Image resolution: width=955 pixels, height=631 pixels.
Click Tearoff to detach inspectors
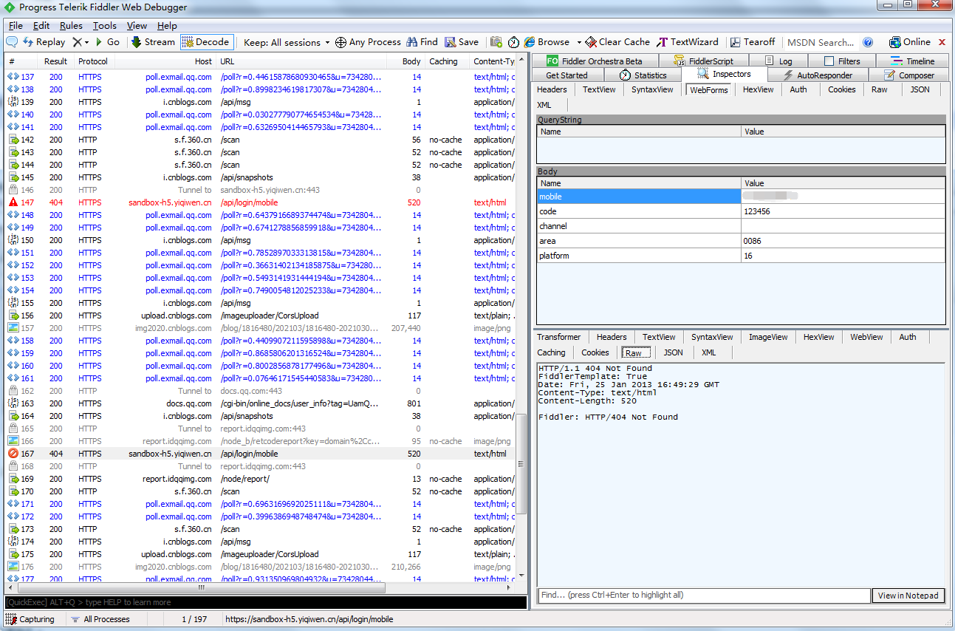[x=753, y=42]
